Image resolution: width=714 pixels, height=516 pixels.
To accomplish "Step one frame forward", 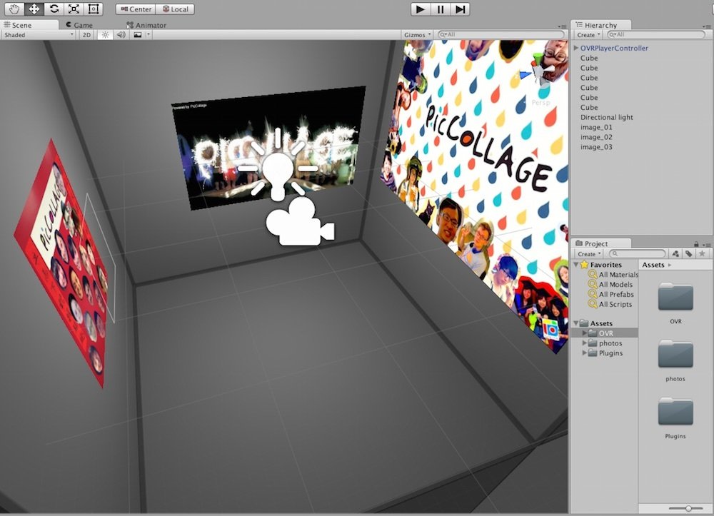I will coord(460,9).
